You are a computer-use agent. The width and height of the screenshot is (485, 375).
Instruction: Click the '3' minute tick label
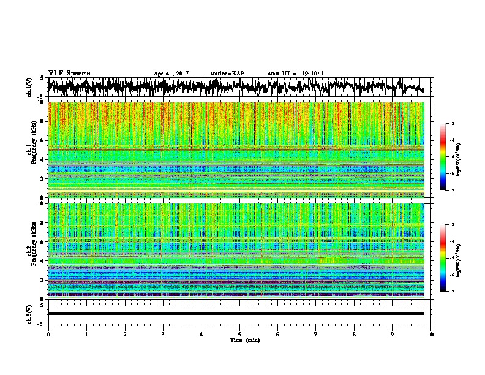(163, 335)
